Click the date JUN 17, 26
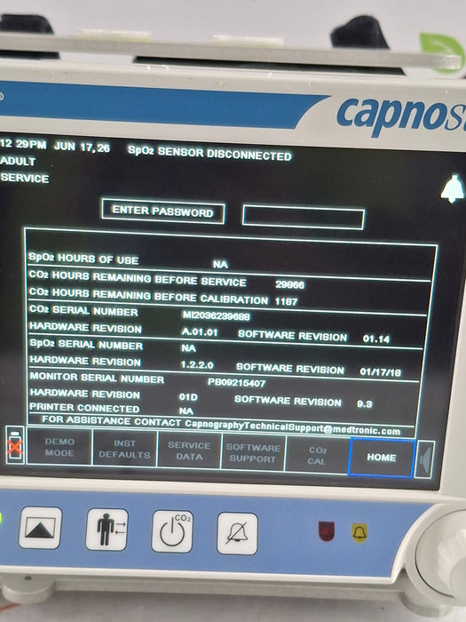 click(82, 147)
